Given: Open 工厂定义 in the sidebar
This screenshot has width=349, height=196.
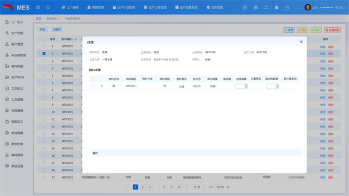Looking at the screenshot, I should [x=15, y=22].
